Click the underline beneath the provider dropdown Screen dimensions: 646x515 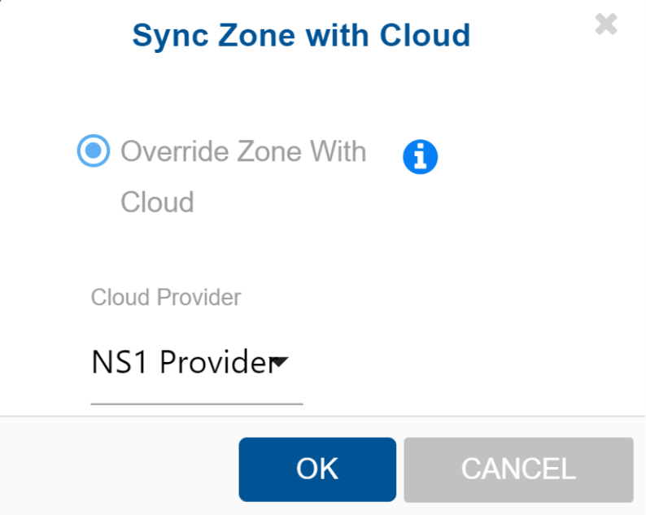pos(196,402)
